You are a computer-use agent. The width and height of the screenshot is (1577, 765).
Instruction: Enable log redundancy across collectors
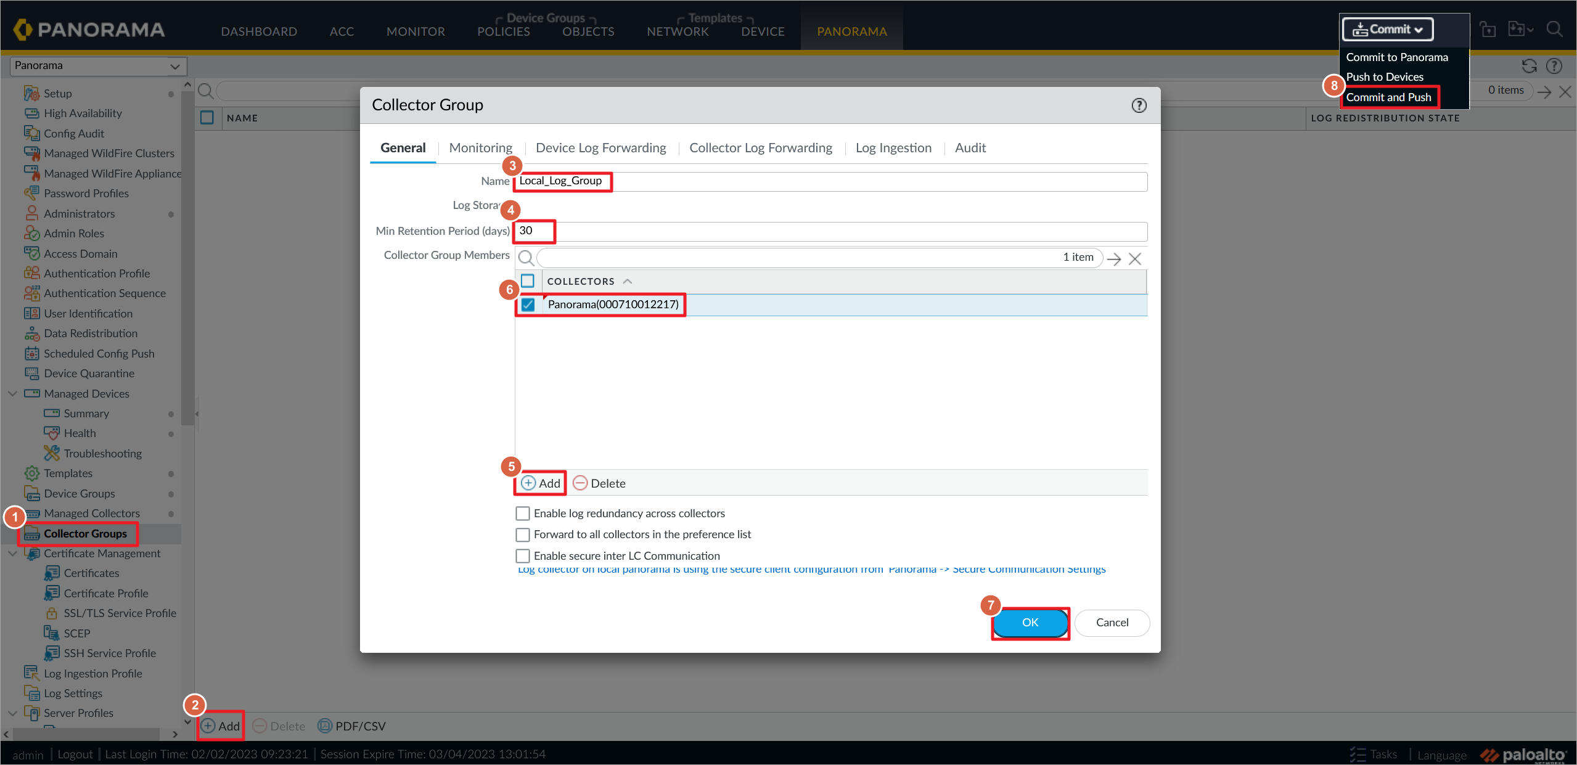pos(523,513)
